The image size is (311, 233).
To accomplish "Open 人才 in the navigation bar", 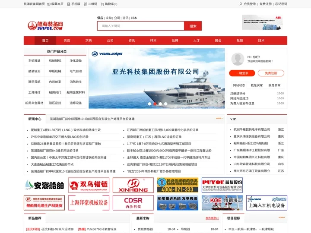I will (x=197, y=41).
